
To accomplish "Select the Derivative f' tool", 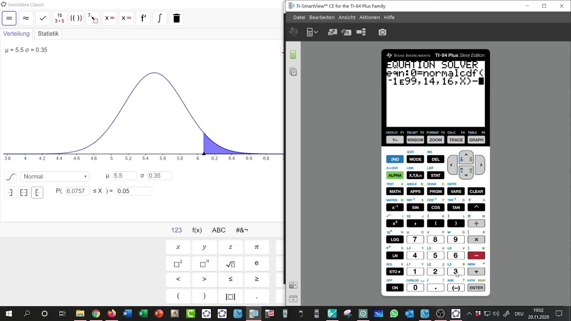I will (143, 18).
